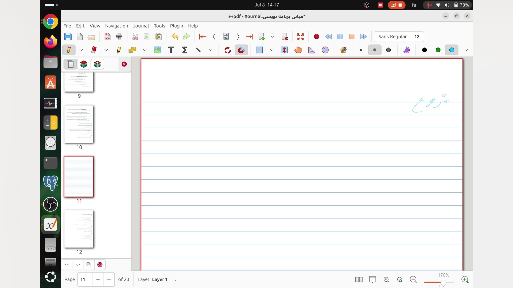Image resolution: width=513 pixels, height=288 pixels.
Task: Open the Plugin menu
Action: (x=176, y=26)
